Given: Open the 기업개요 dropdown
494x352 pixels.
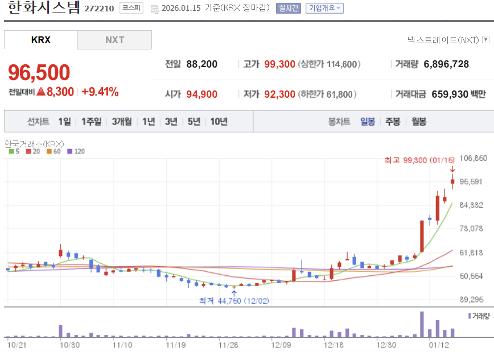Looking at the screenshot, I should tap(324, 8).
